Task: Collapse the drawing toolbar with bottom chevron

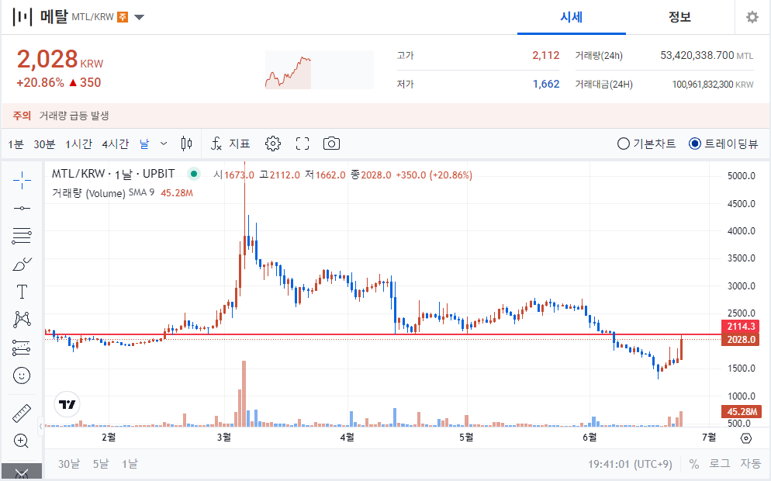Action: (x=22, y=472)
